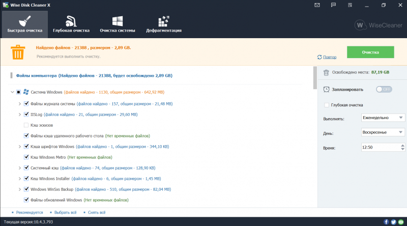Enable Глубокая очистка checkbox in schedule panel
407x226 pixels.
(327, 105)
